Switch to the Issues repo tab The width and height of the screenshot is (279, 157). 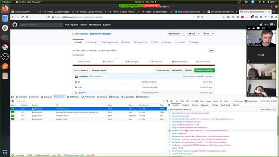pos(91,42)
